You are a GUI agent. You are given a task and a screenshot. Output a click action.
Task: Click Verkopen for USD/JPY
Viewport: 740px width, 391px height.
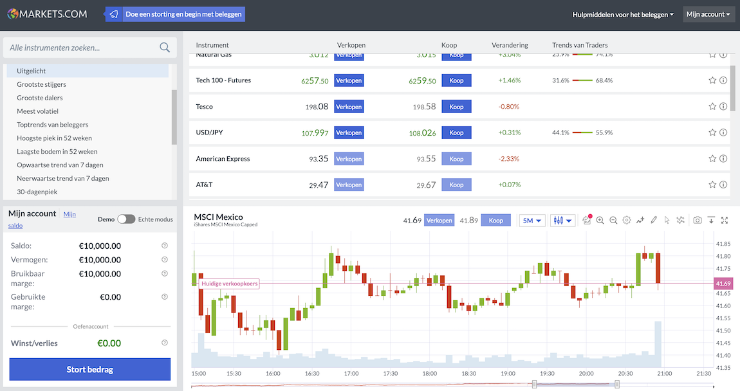click(349, 132)
